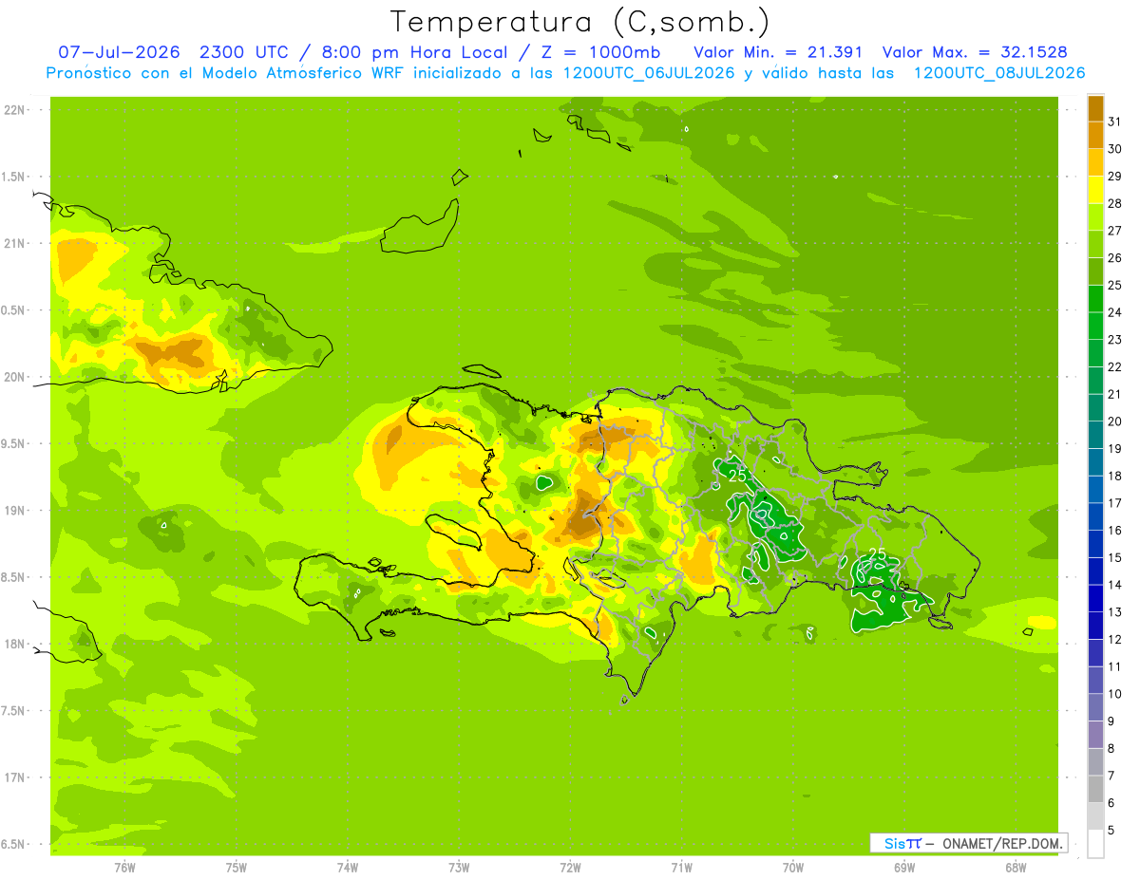Click the 'Temperatura (C,somb.)' chart title
The image size is (1140, 880).
click(579, 23)
